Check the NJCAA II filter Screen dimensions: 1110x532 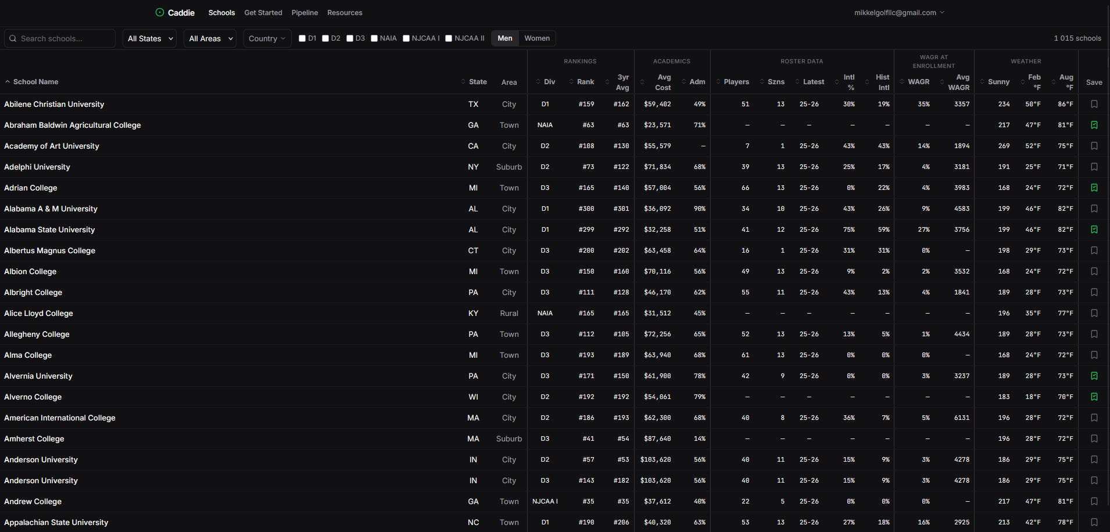click(449, 38)
